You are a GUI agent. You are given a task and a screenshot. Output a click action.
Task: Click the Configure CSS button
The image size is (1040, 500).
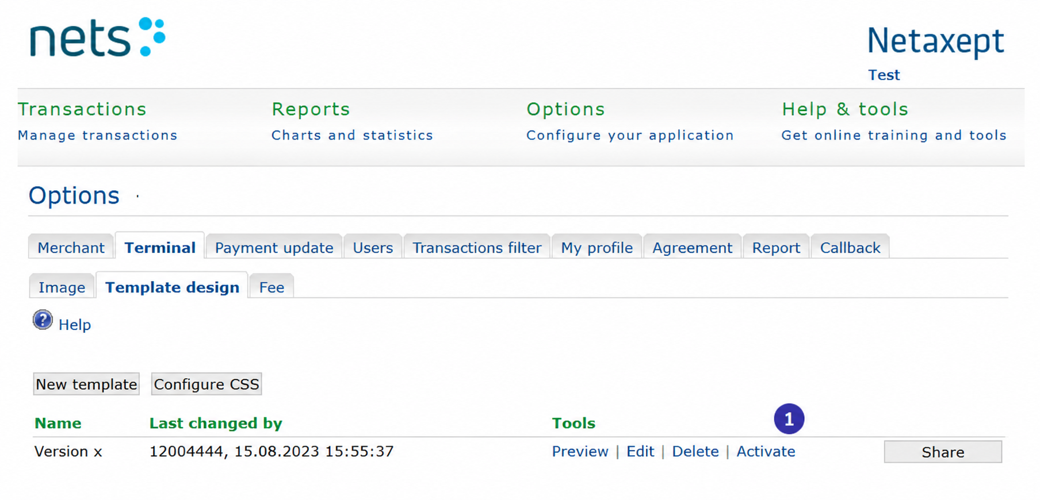[x=207, y=384]
